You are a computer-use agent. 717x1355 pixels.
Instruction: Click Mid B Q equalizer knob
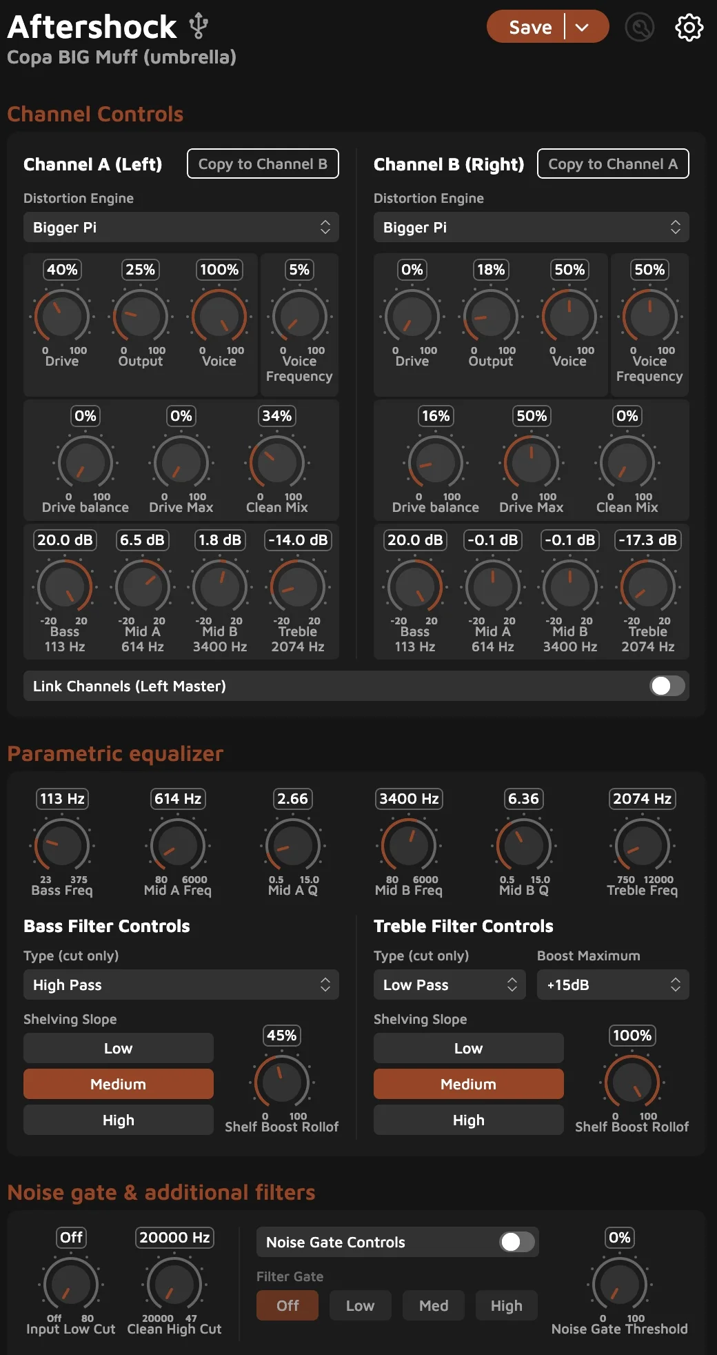click(x=524, y=844)
